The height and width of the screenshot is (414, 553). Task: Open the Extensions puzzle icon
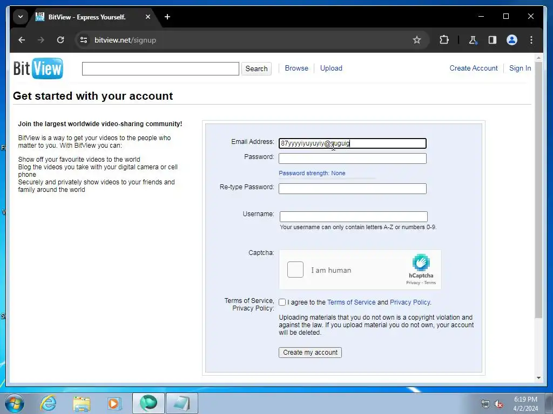coord(444,40)
